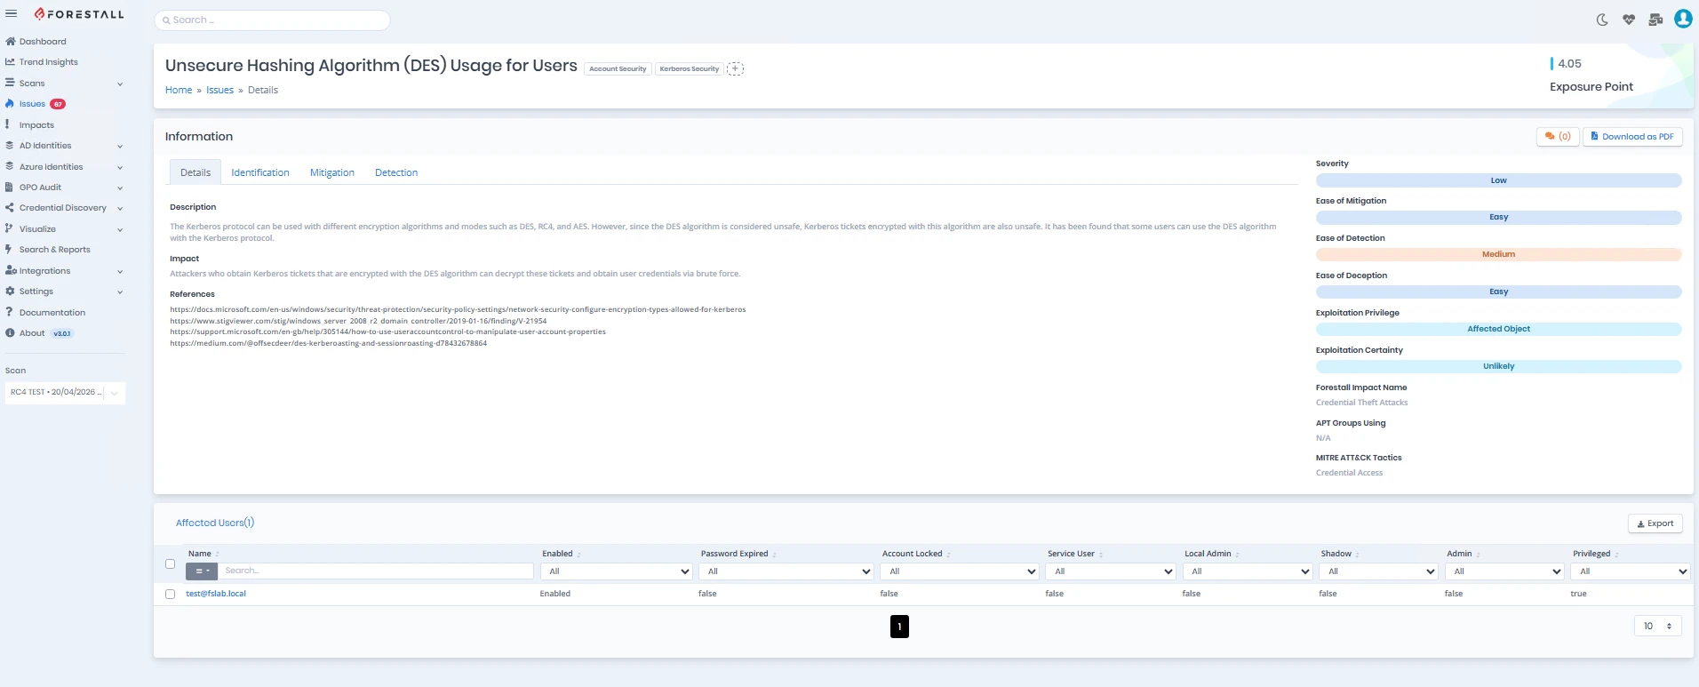This screenshot has width=1699, height=687.
Task: Click the Low severity bar
Action: (1498, 180)
